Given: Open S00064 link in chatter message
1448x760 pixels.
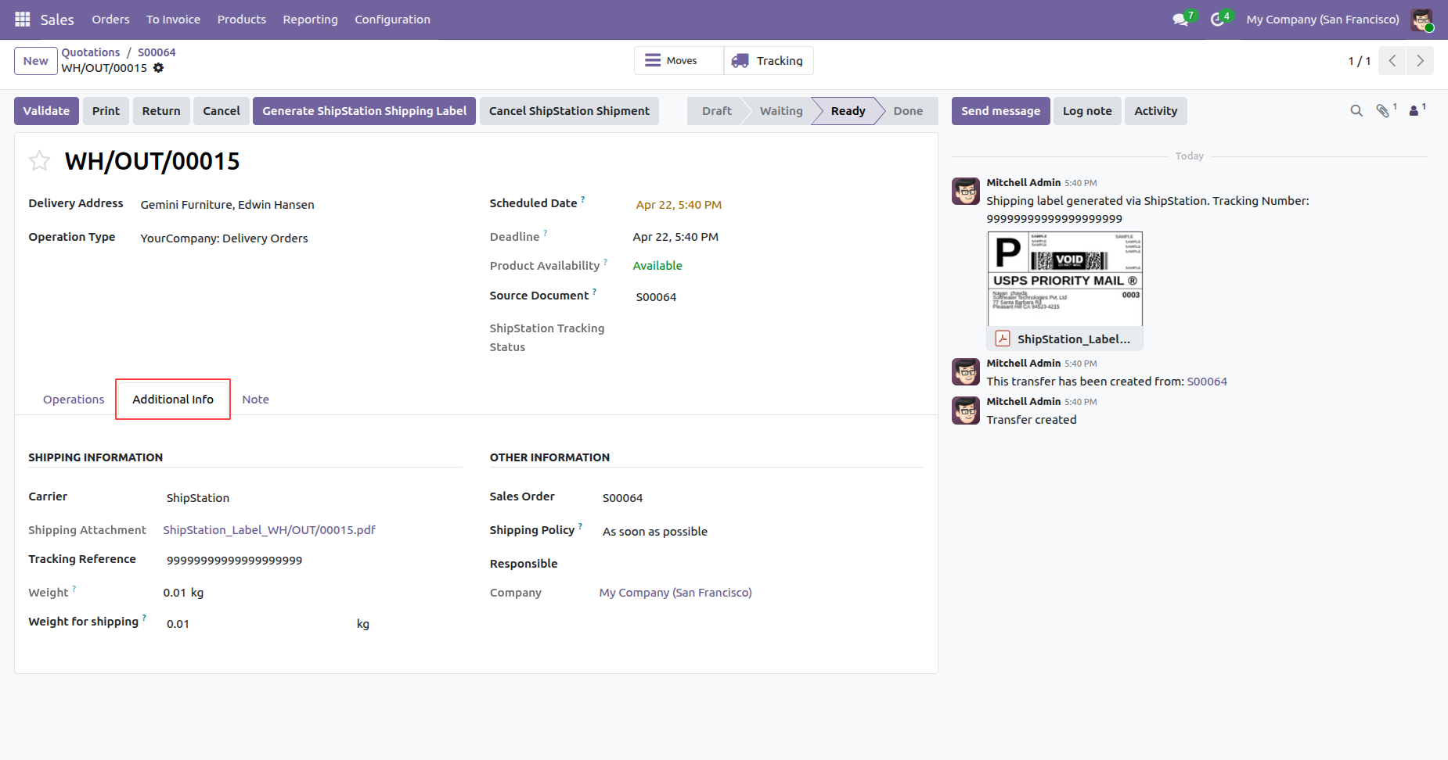Looking at the screenshot, I should pyautogui.click(x=1207, y=382).
